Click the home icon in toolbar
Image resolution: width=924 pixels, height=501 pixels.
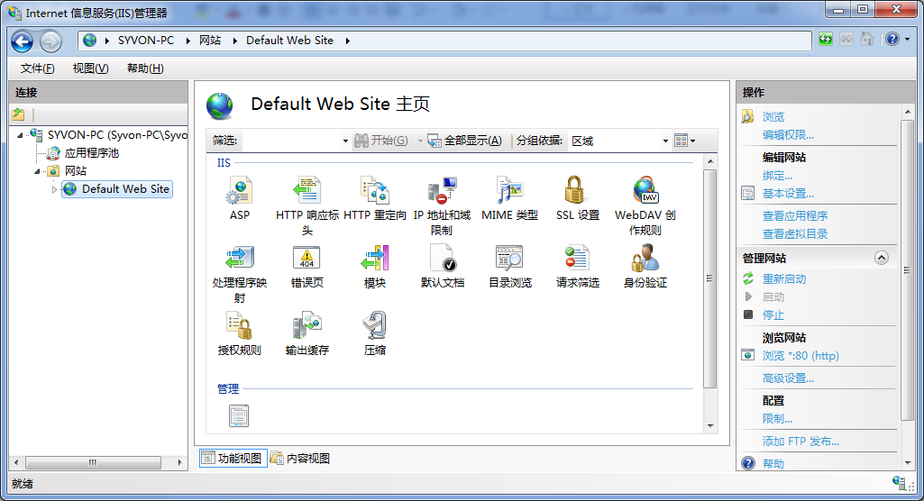[867, 40]
